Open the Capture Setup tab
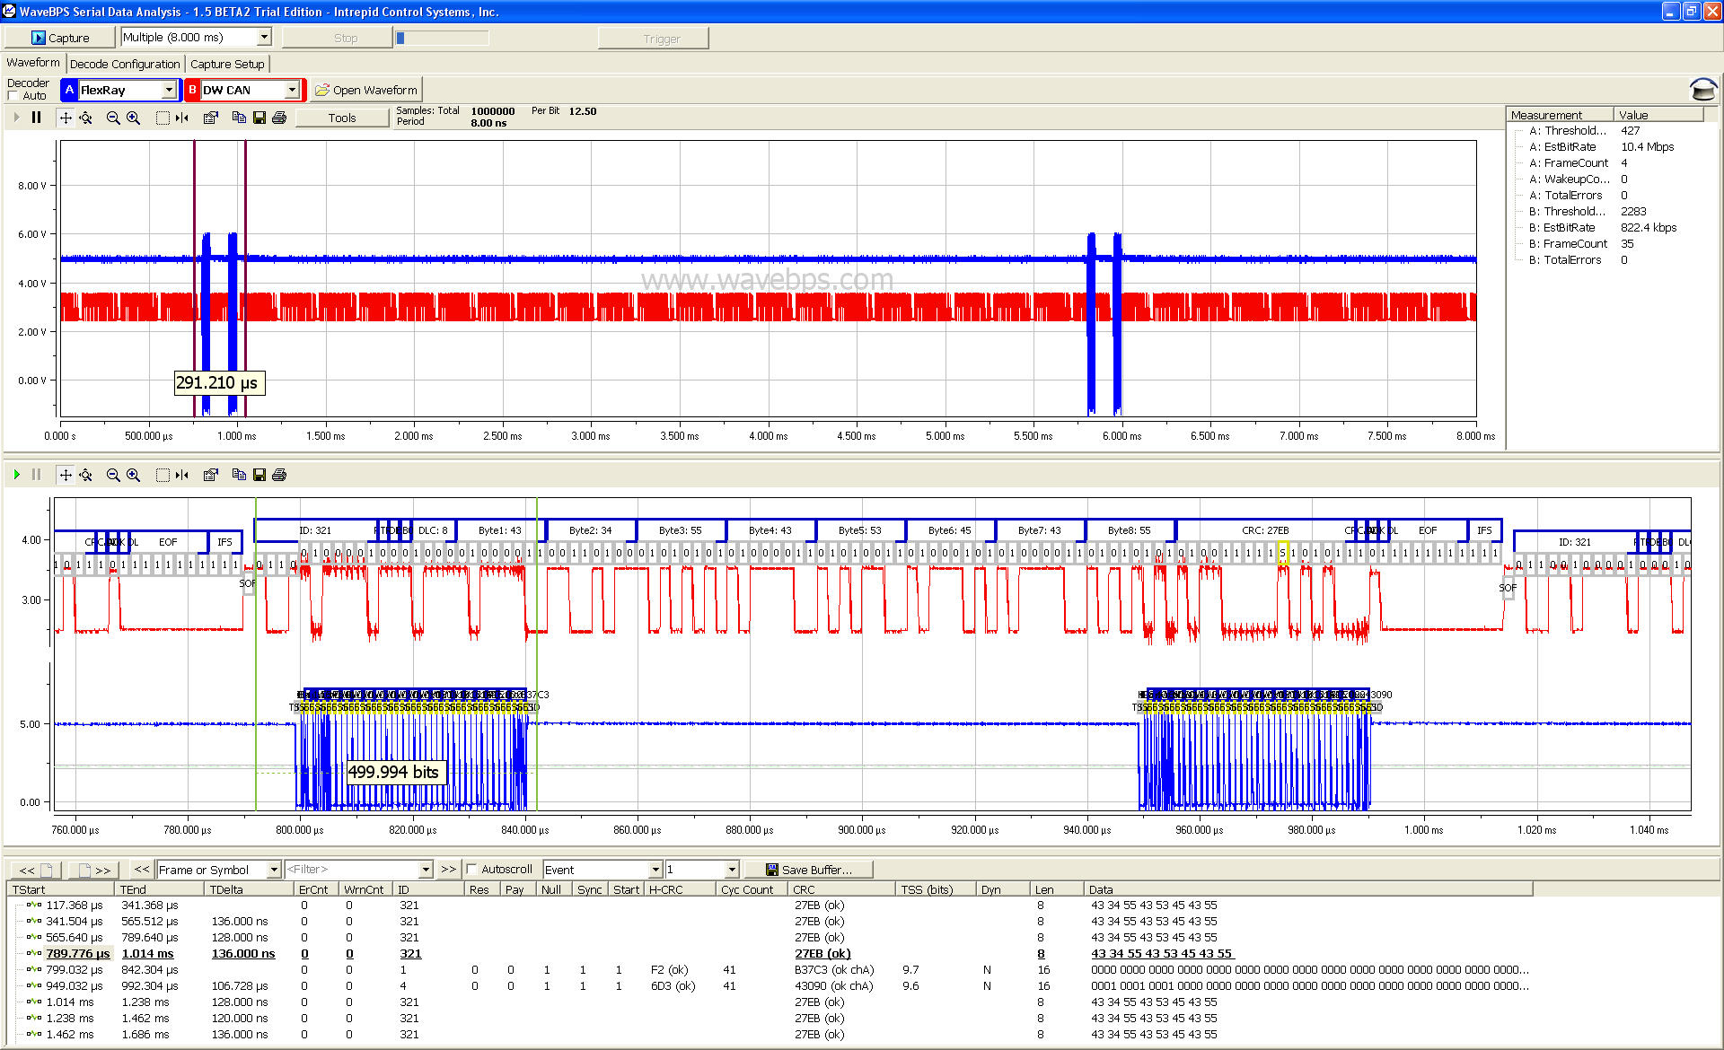Image resolution: width=1724 pixels, height=1050 pixels. point(227,64)
